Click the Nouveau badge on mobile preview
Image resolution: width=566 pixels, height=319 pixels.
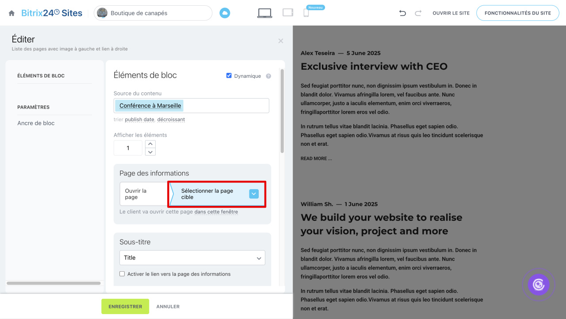coord(316,8)
